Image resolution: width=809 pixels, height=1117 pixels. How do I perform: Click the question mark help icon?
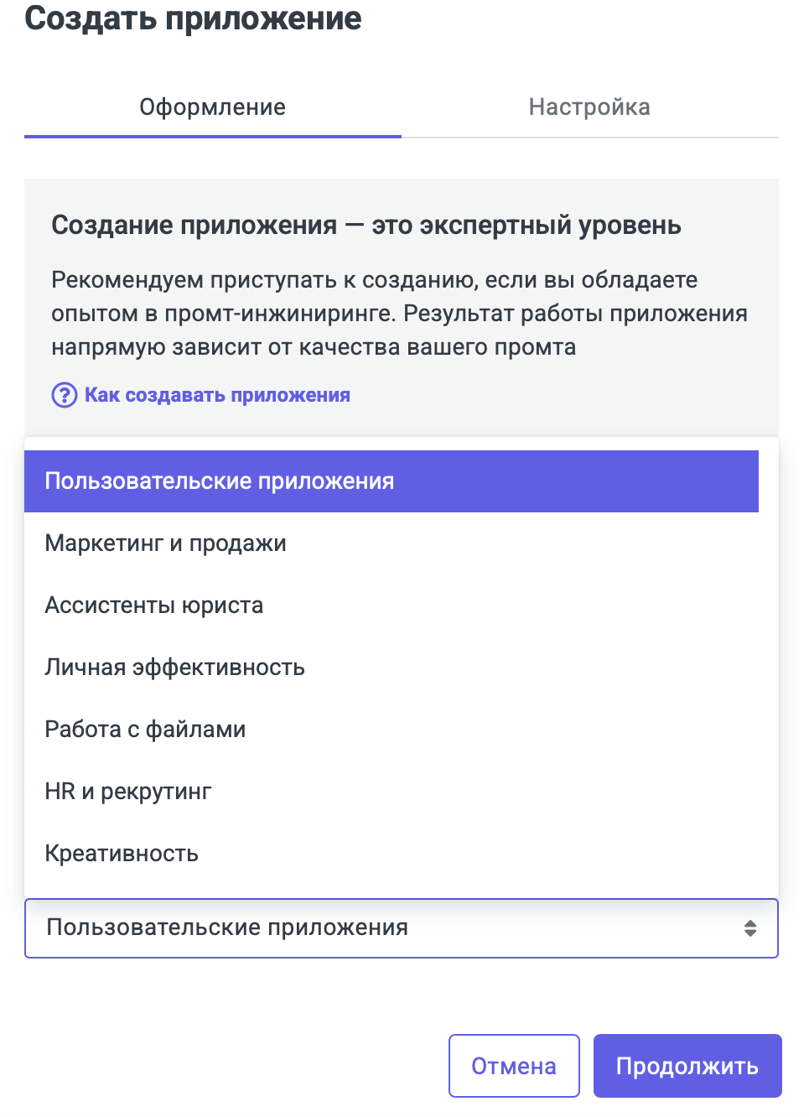[65, 395]
